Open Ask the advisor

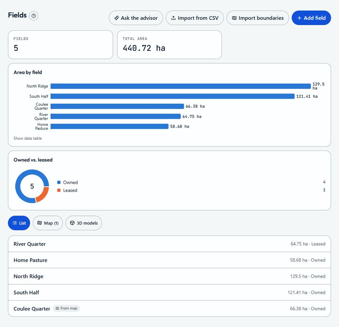point(136,18)
